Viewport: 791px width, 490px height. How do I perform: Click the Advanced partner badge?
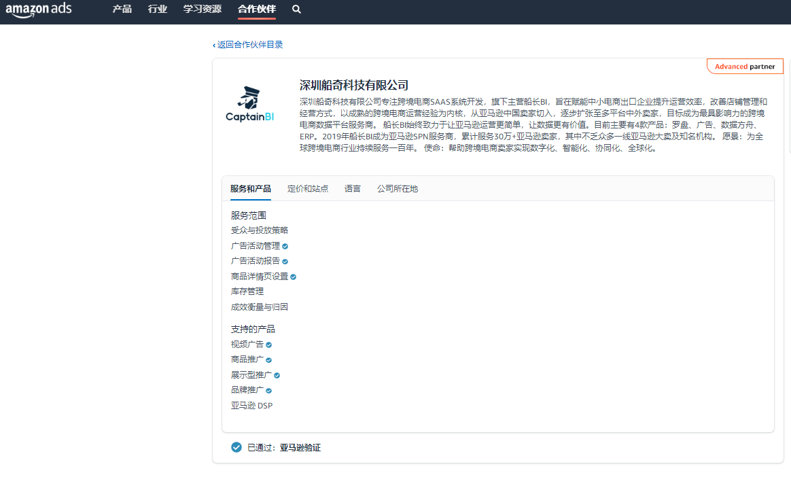coord(745,66)
